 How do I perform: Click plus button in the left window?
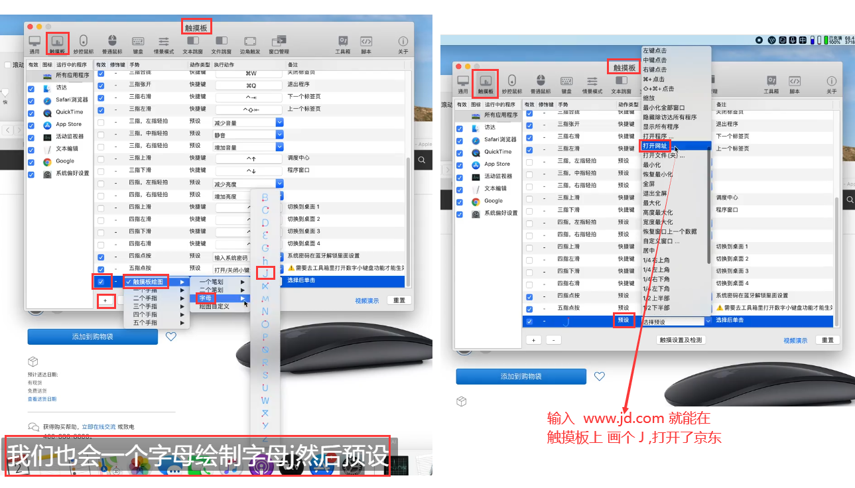105,300
